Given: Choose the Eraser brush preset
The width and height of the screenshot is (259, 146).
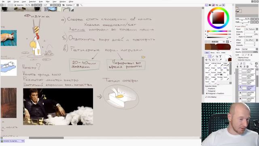Looking at the screenshot, I should 214,69.
